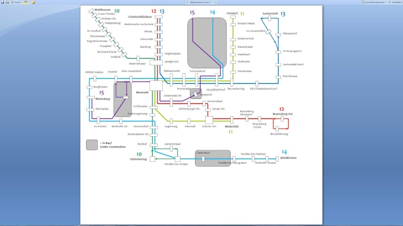Viewport: 403px width, 226px height.
Task: Click the Erfurter Str. station label
Action: click(x=210, y=127)
